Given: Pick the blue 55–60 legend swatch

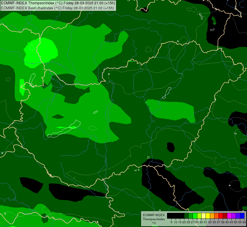Looking at the screenshot, I should [242, 216].
